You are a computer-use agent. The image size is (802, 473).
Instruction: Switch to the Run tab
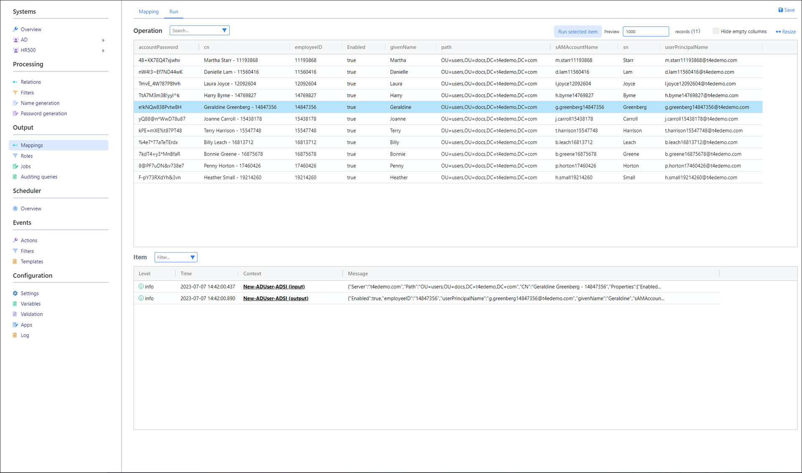[174, 12]
